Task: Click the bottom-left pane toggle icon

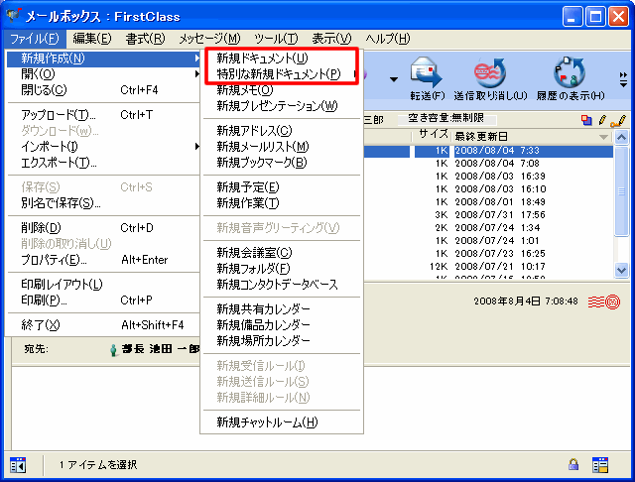Action: 18,464
